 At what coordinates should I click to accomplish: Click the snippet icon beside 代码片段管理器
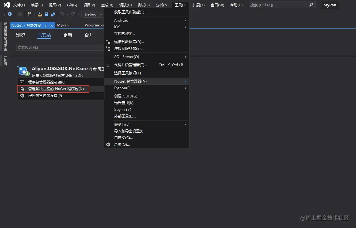[108, 65]
